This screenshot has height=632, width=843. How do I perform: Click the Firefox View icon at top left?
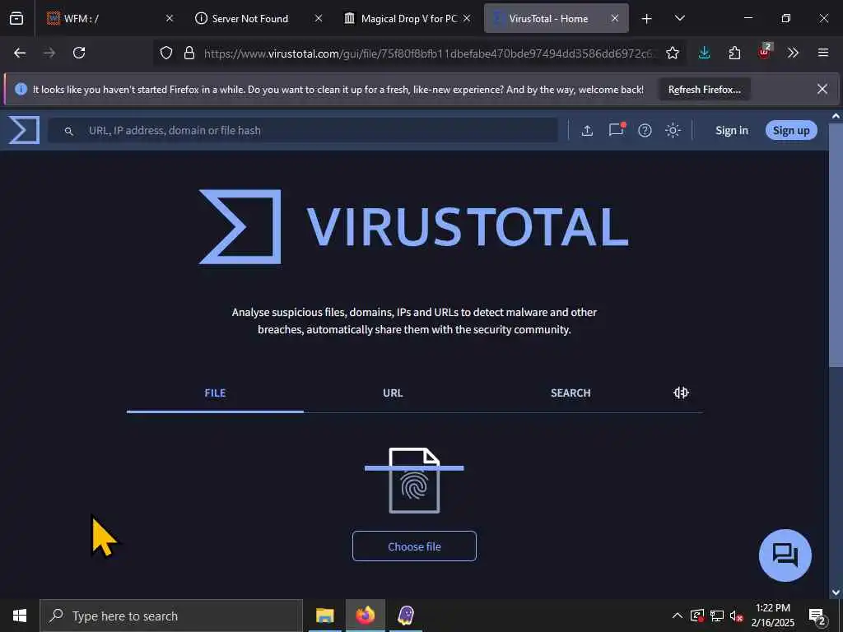(16, 18)
